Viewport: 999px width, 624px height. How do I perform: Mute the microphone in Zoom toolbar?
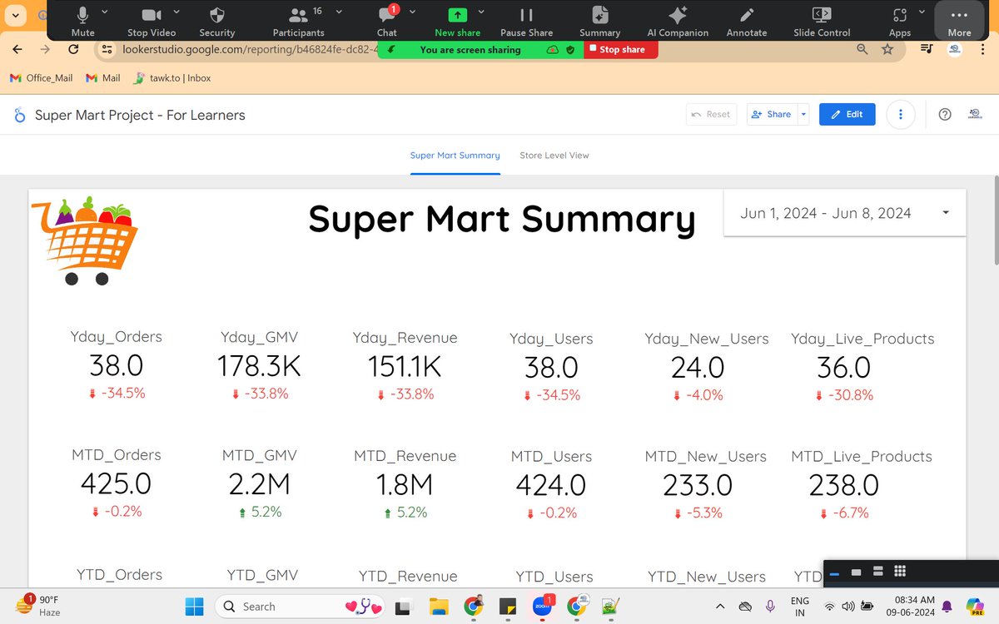coord(82,20)
